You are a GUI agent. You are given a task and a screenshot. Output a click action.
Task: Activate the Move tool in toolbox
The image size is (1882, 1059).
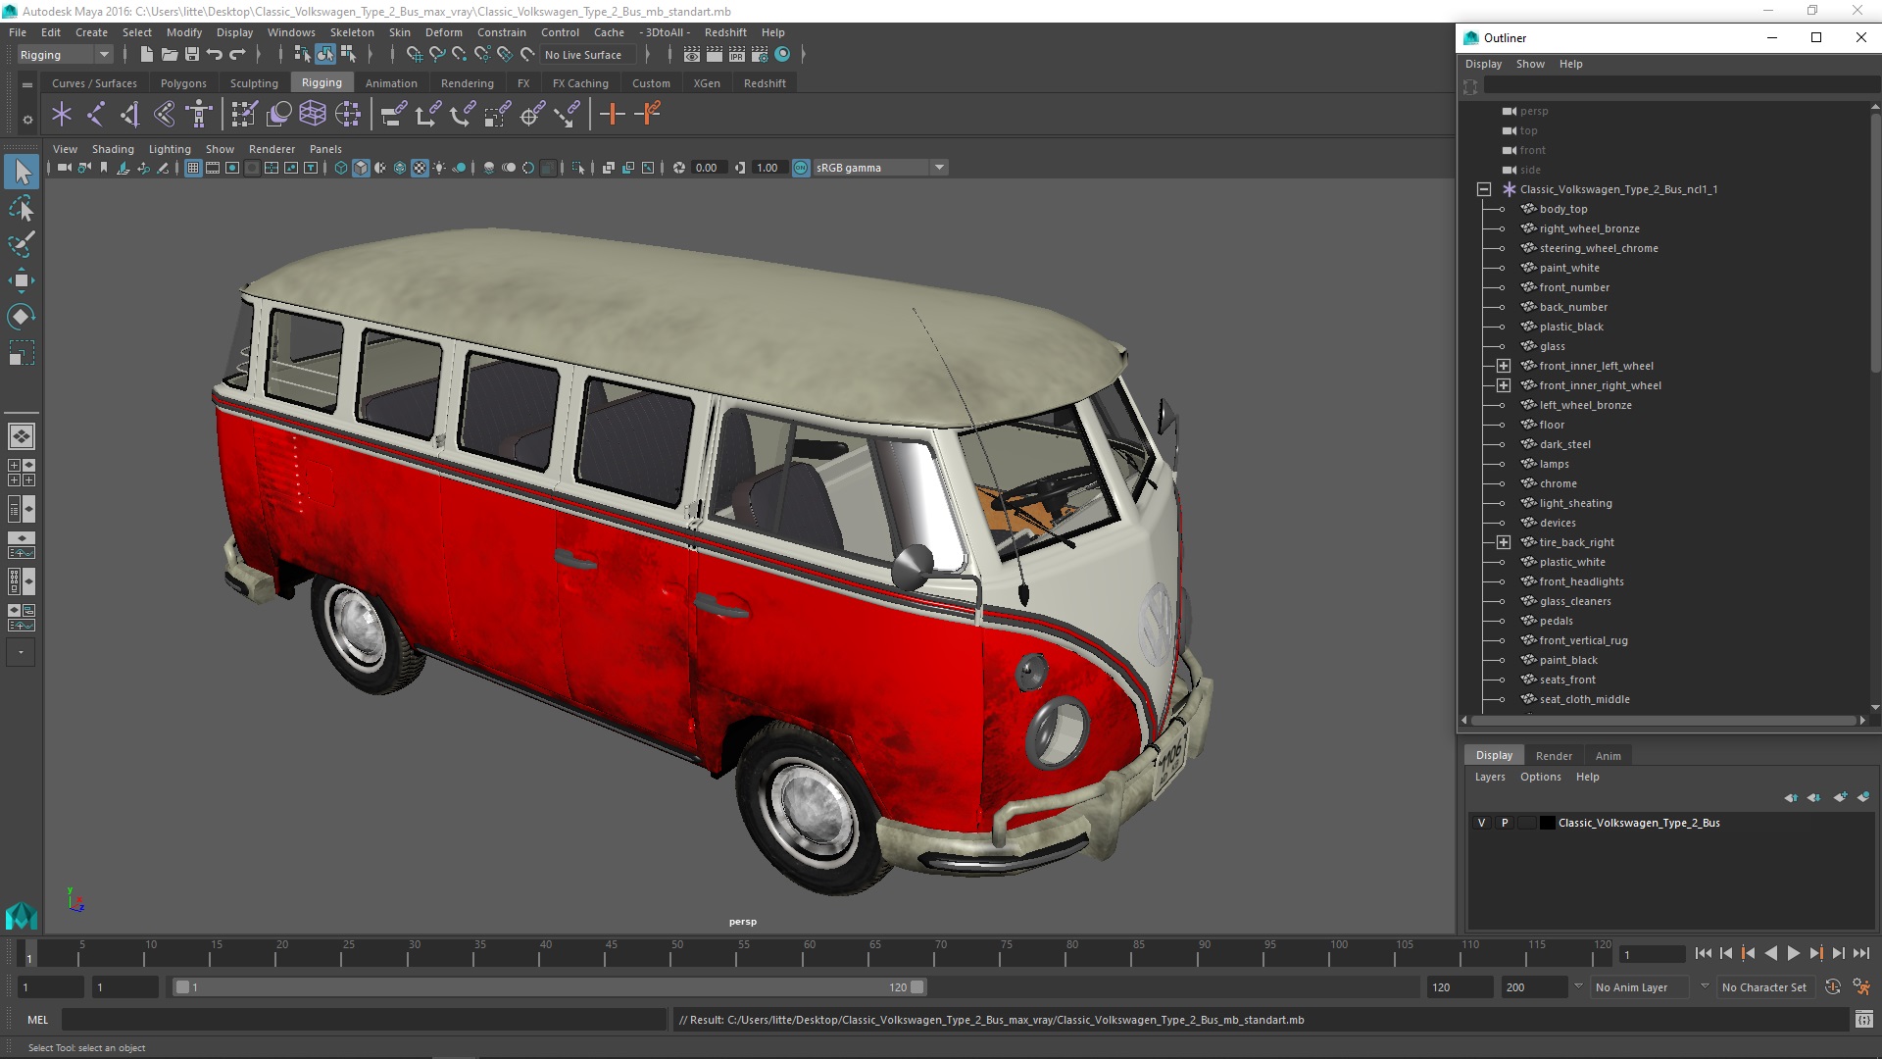pyautogui.click(x=22, y=280)
